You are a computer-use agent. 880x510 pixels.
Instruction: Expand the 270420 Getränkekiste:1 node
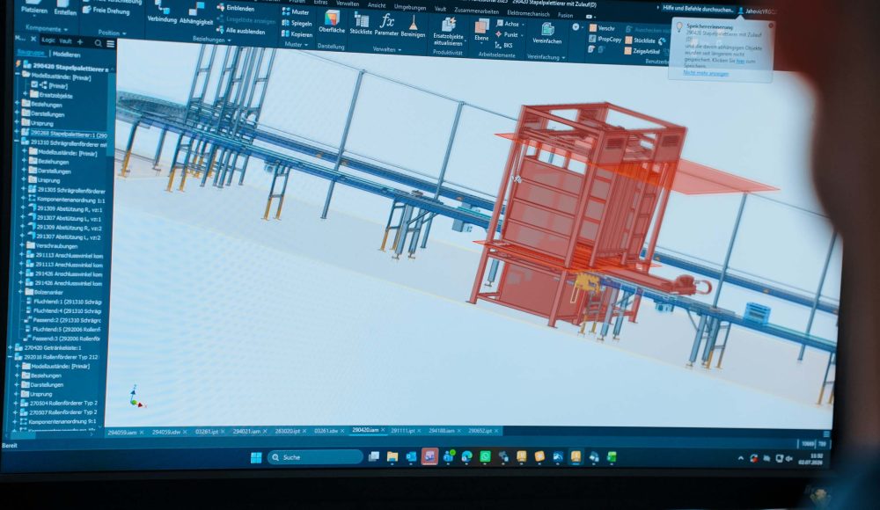[10, 348]
